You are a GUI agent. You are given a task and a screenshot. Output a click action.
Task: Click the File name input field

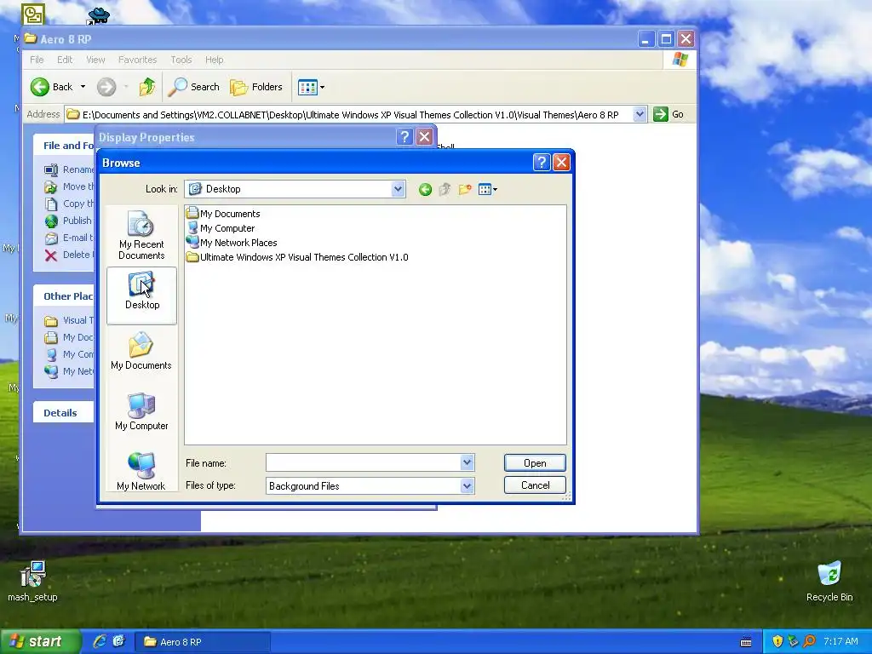(363, 462)
